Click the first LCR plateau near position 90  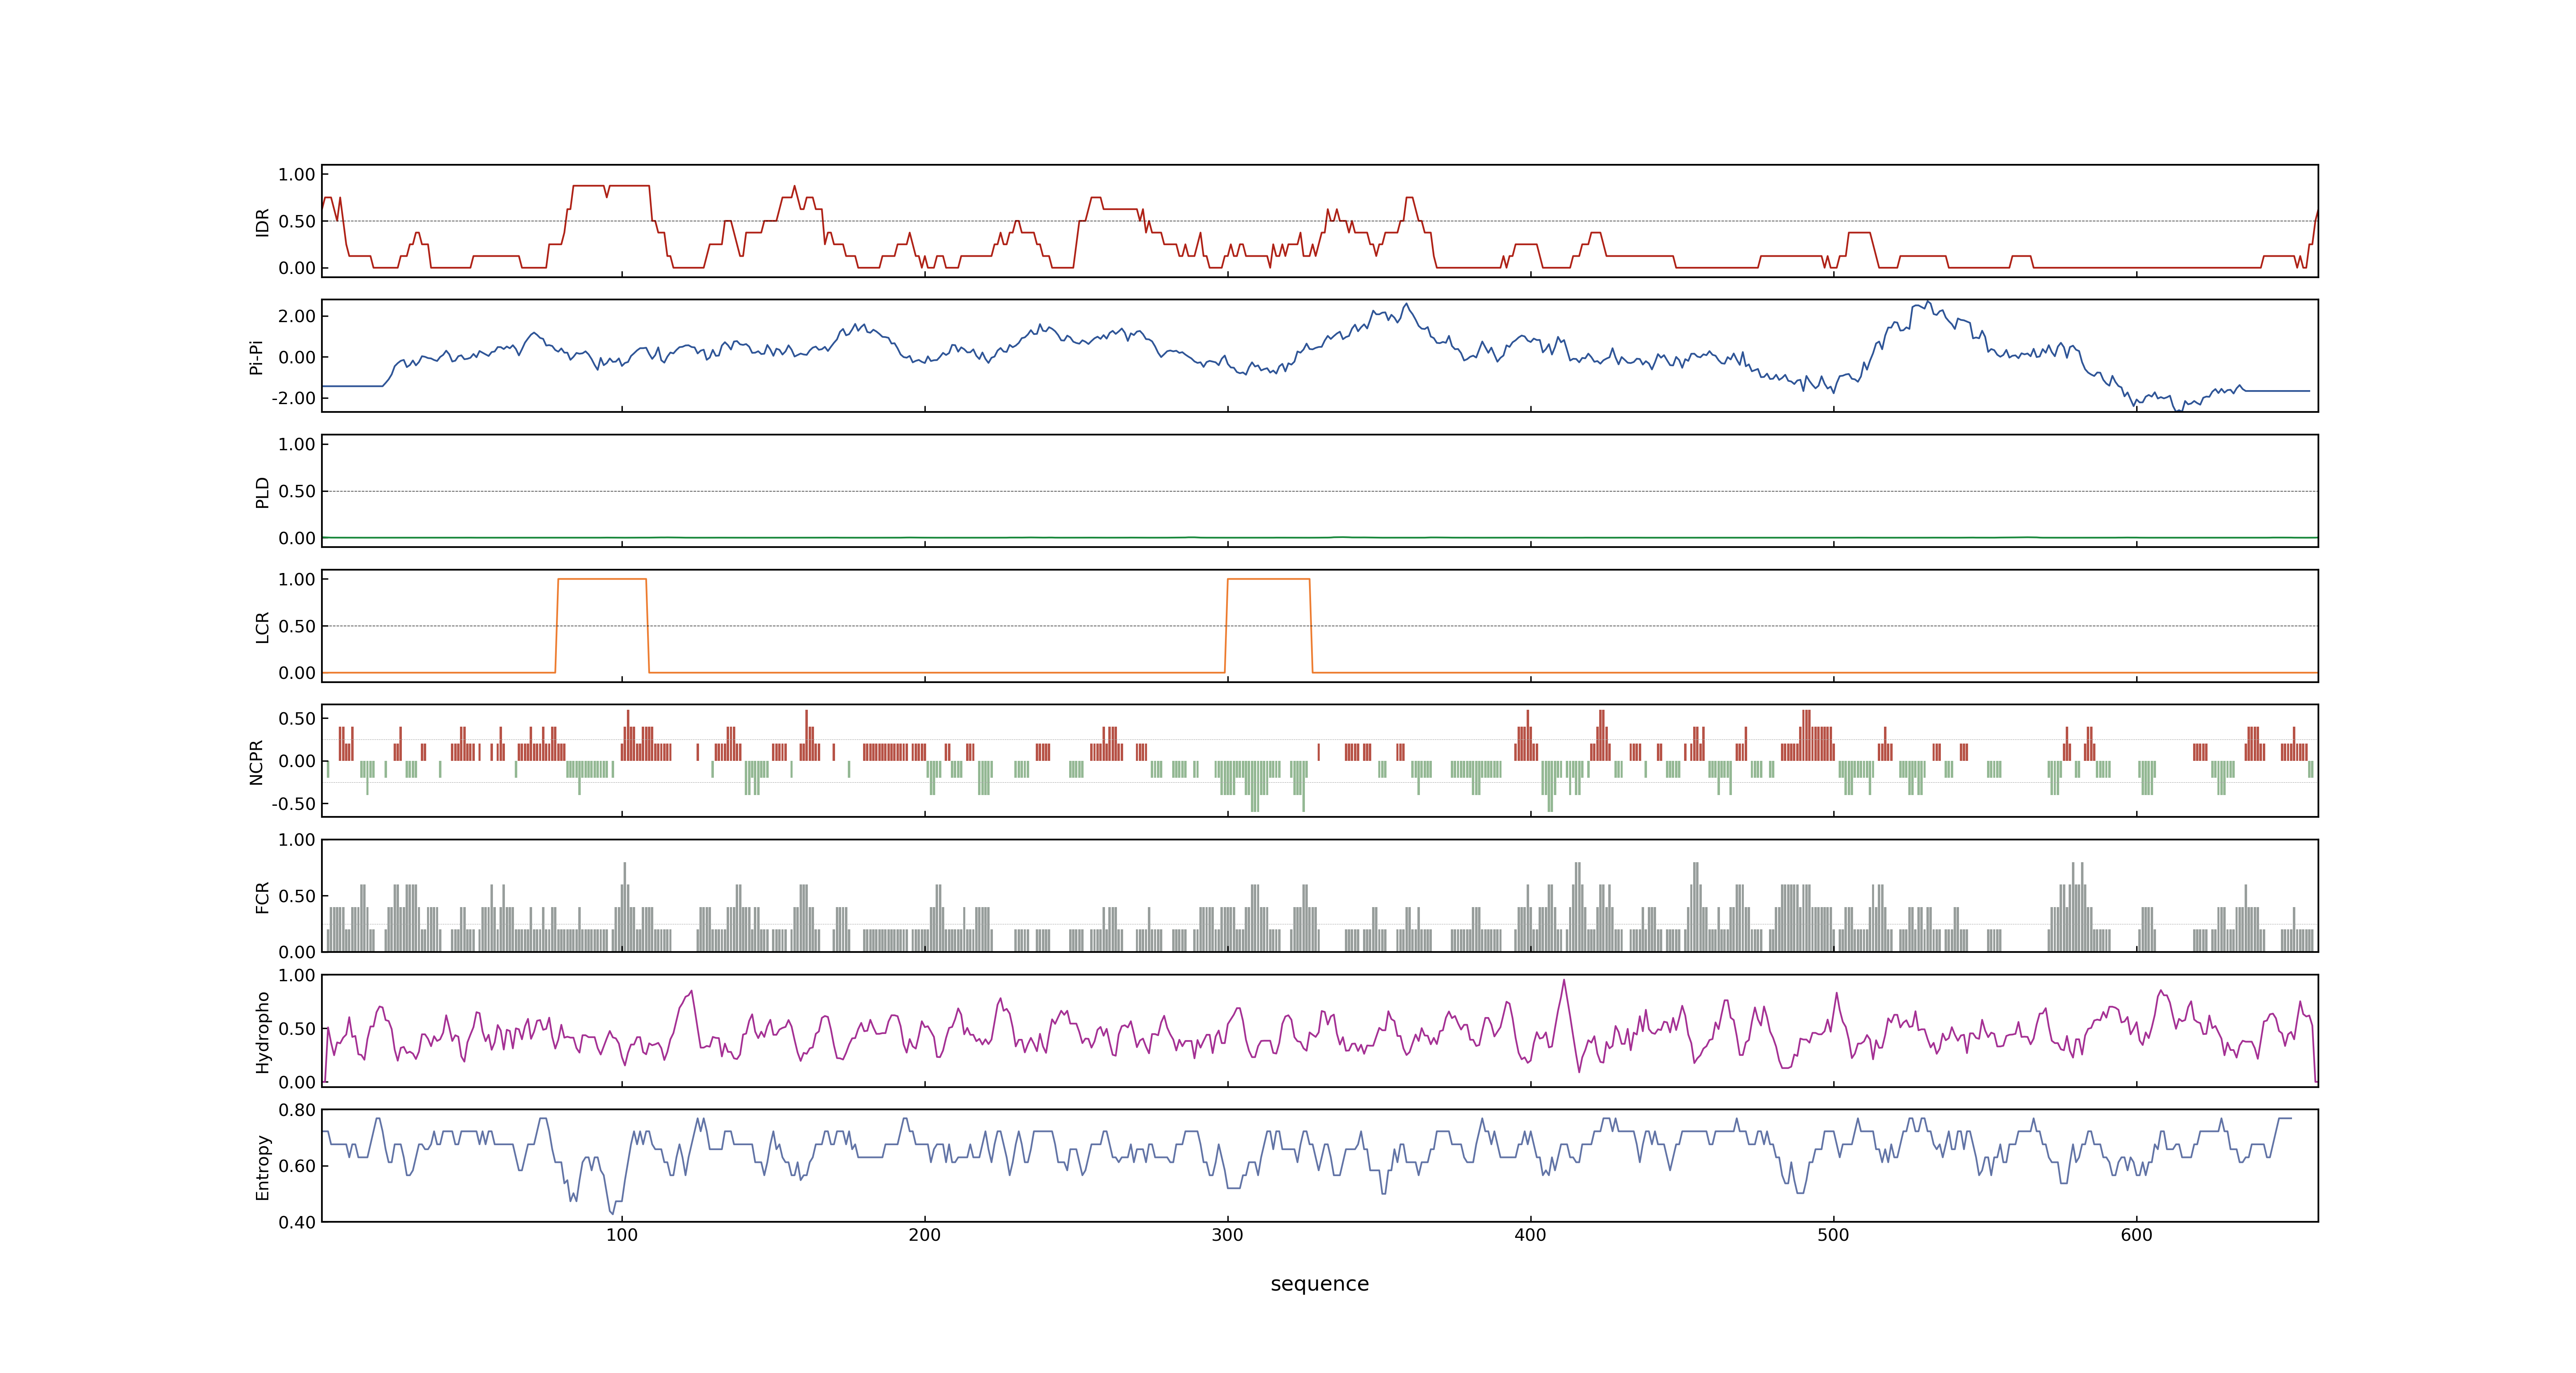(602, 580)
